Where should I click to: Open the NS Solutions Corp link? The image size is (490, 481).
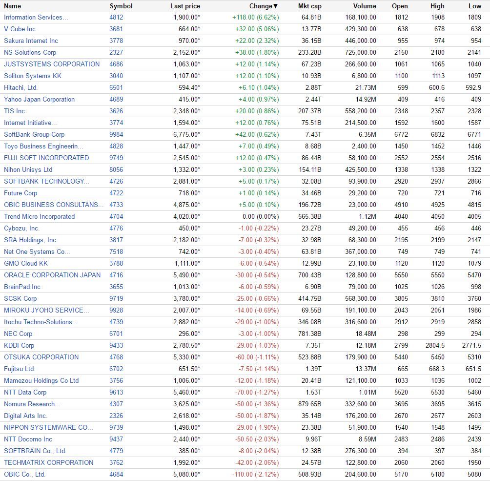coord(30,53)
